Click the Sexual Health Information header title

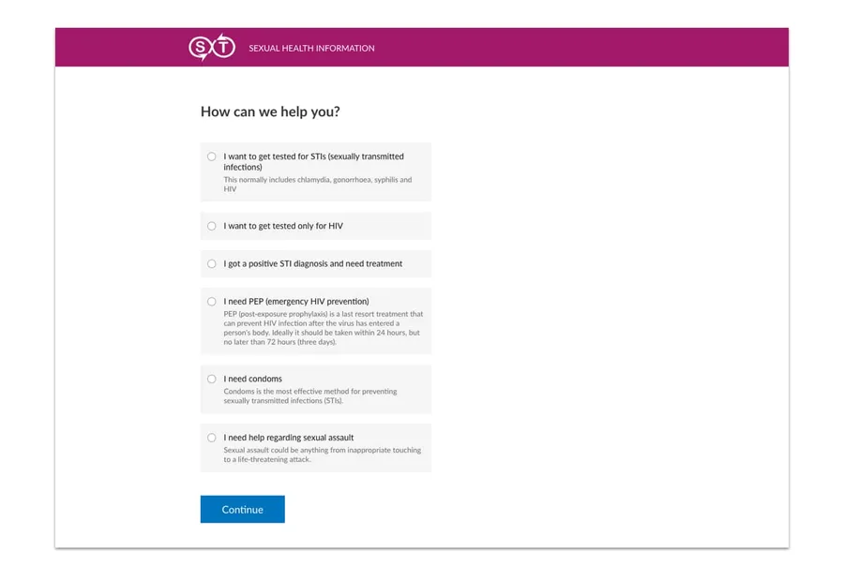tap(311, 48)
